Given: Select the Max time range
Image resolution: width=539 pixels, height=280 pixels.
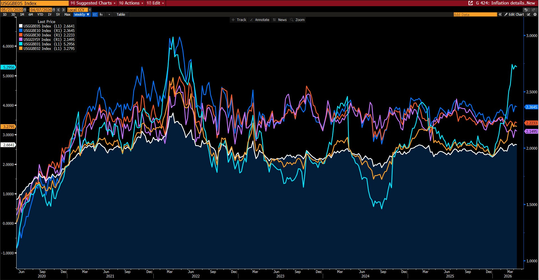Looking at the screenshot, I should click(67, 15).
